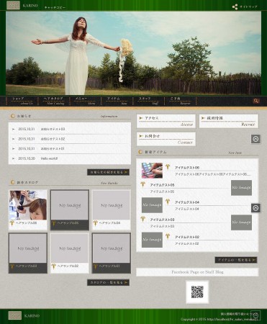Click the arrow bullet before お知らせテスト03

tap(14, 129)
